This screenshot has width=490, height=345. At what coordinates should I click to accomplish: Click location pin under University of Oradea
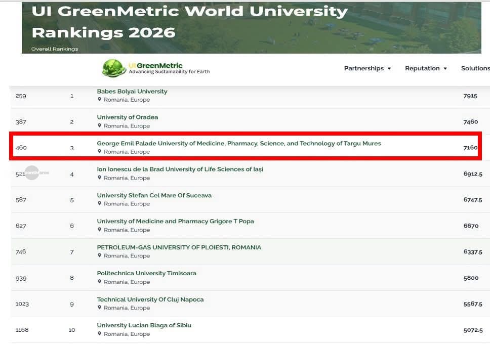[x=99, y=125]
